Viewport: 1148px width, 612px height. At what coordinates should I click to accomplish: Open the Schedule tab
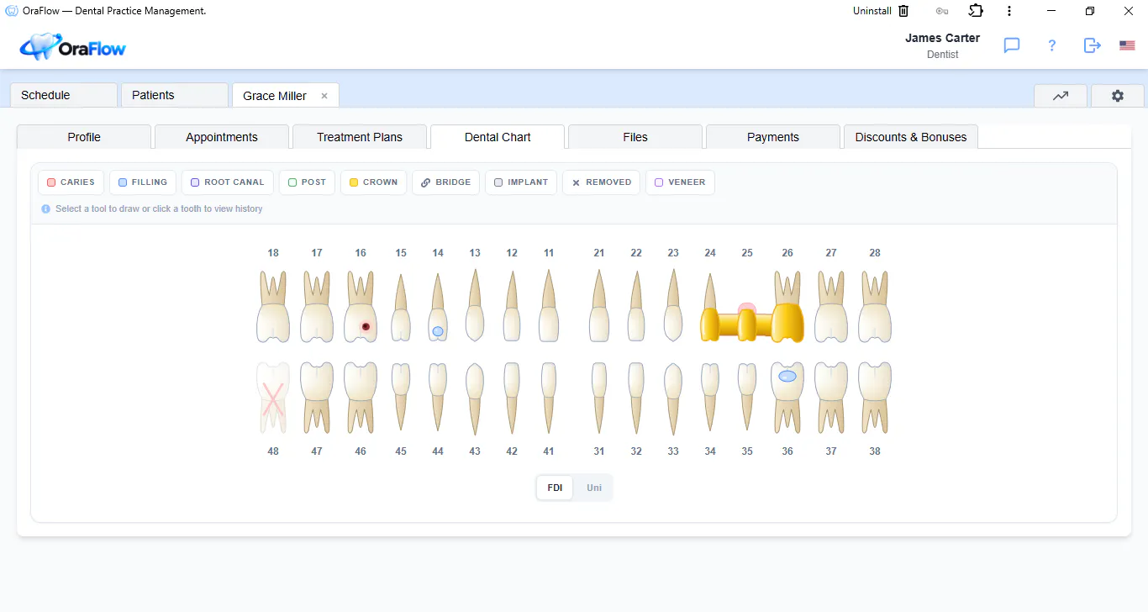(x=64, y=95)
